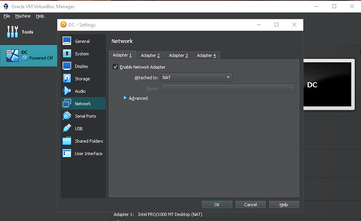Click the User Interface layout icon
361x221 pixels.
pyautogui.click(x=67, y=153)
